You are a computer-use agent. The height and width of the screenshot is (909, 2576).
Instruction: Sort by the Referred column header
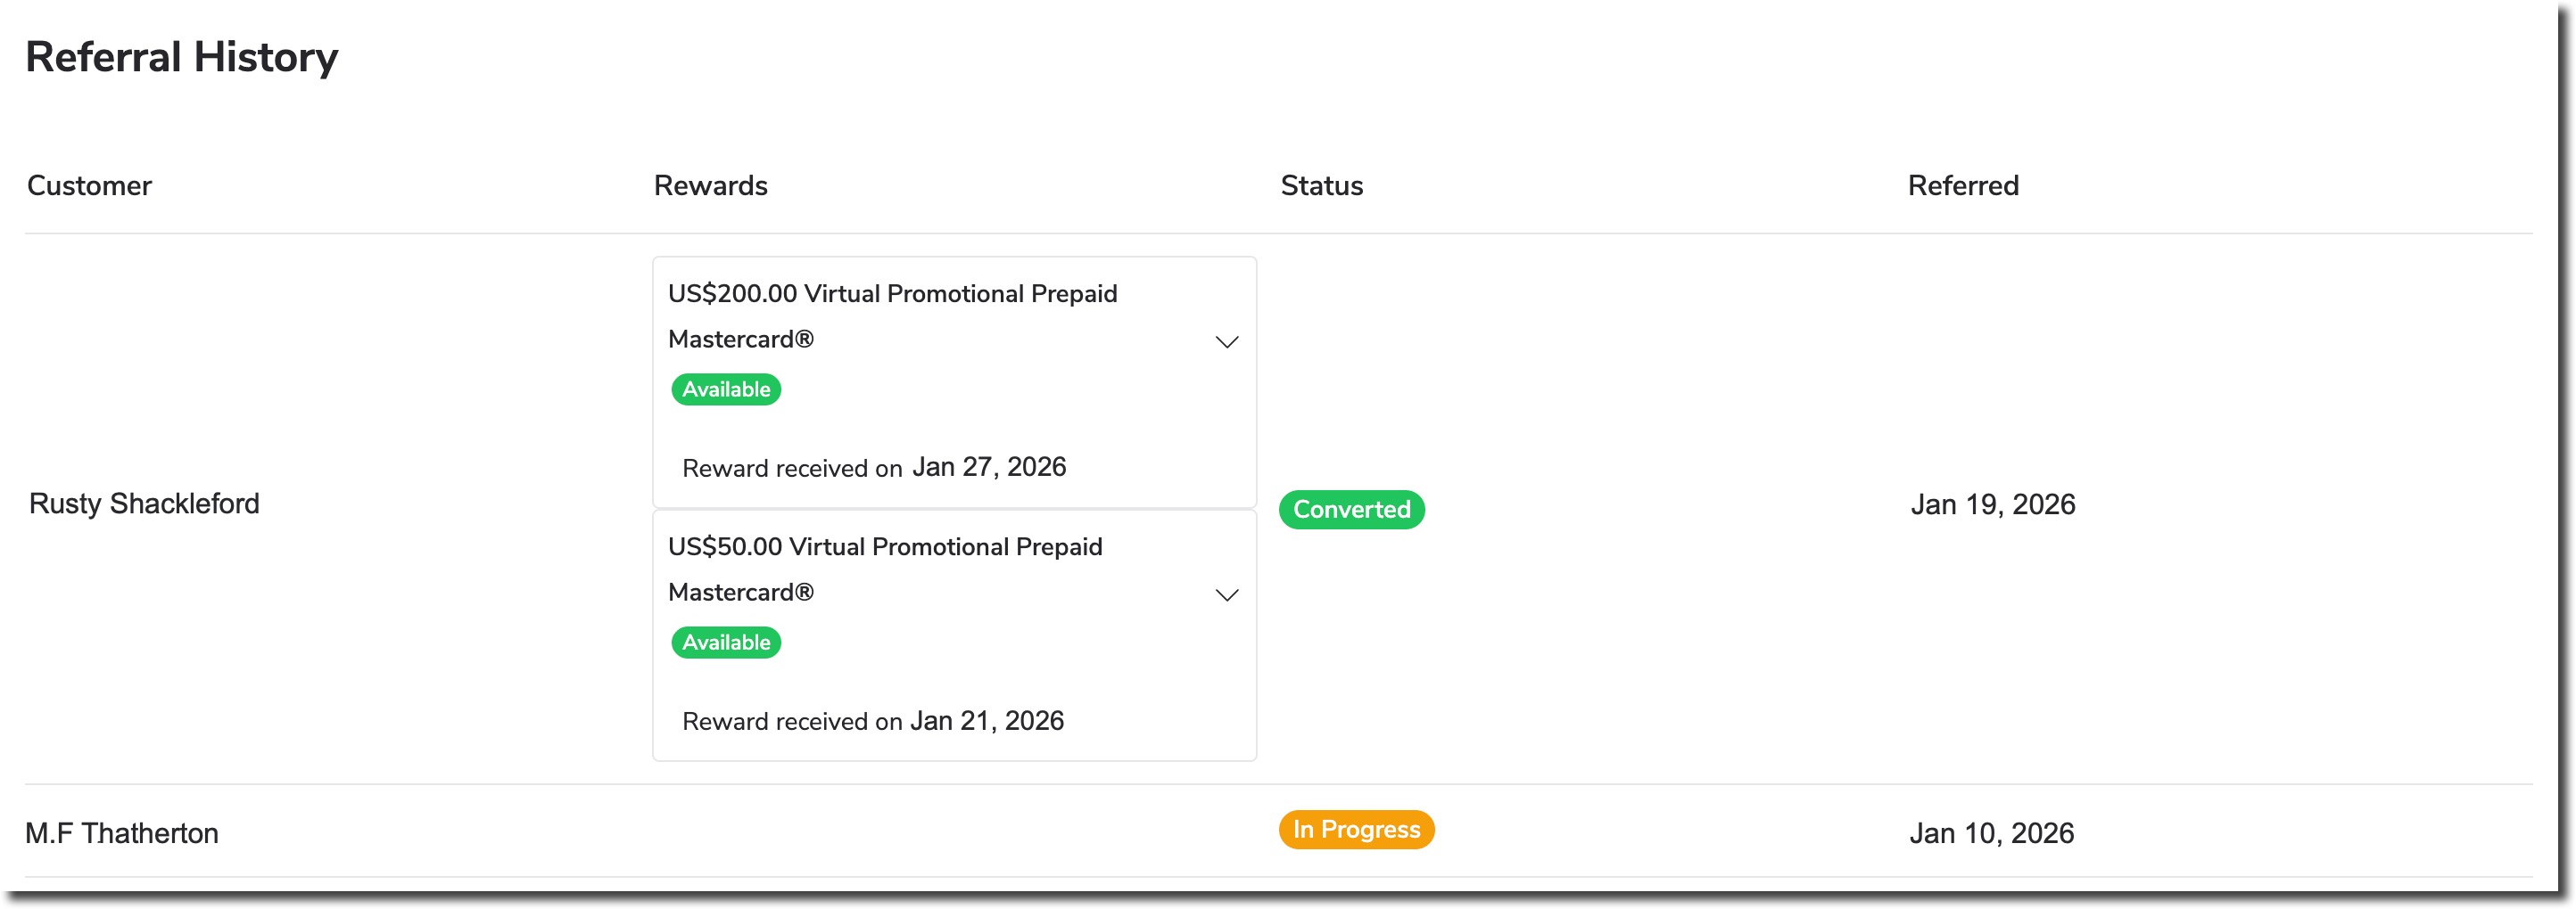tap(1961, 185)
